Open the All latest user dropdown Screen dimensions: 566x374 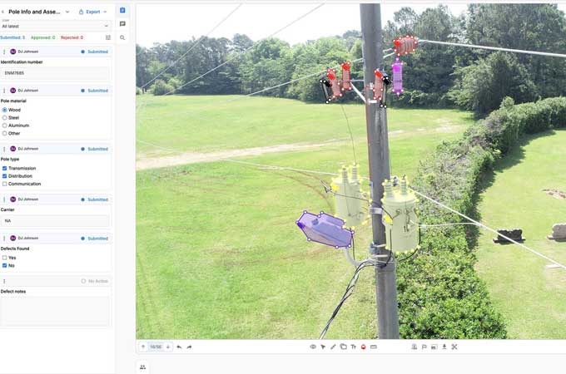click(55, 26)
